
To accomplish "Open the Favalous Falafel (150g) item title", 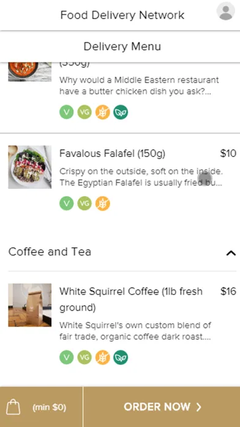I will tap(112, 153).
